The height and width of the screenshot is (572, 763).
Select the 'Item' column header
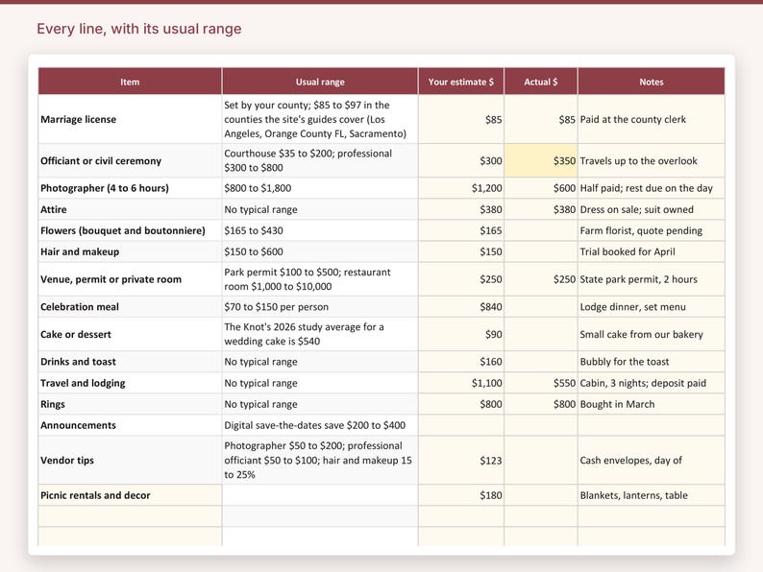click(130, 82)
